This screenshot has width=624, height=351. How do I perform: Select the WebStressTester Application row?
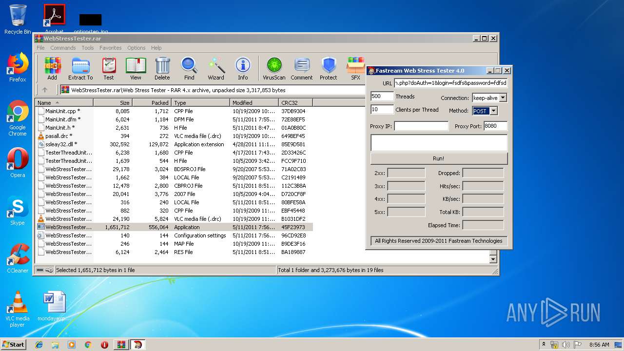[x=174, y=227]
